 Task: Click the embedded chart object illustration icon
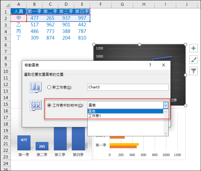coord(36,105)
